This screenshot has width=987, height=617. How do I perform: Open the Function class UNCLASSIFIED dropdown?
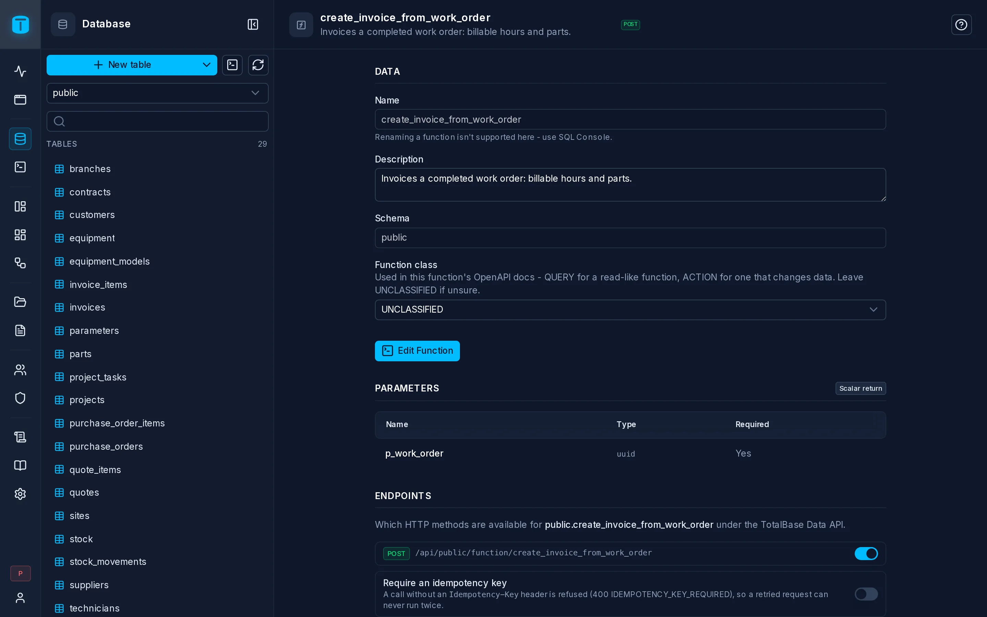(x=630, y=310)
